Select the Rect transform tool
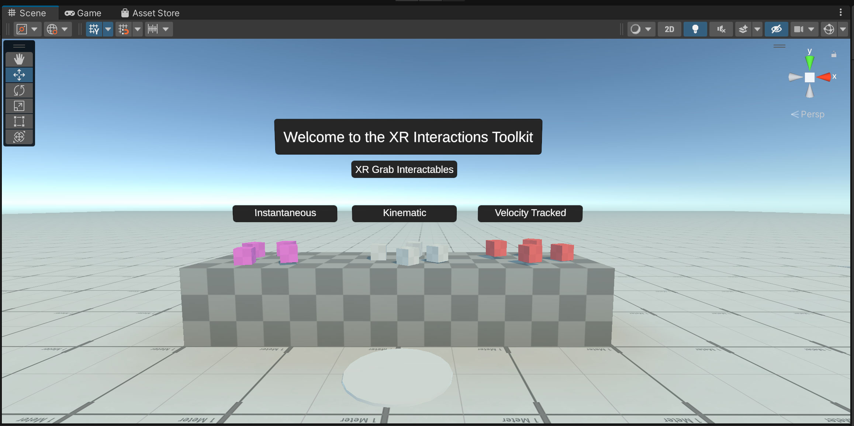This screenshot has width=854, height=426. pos(19,121)
